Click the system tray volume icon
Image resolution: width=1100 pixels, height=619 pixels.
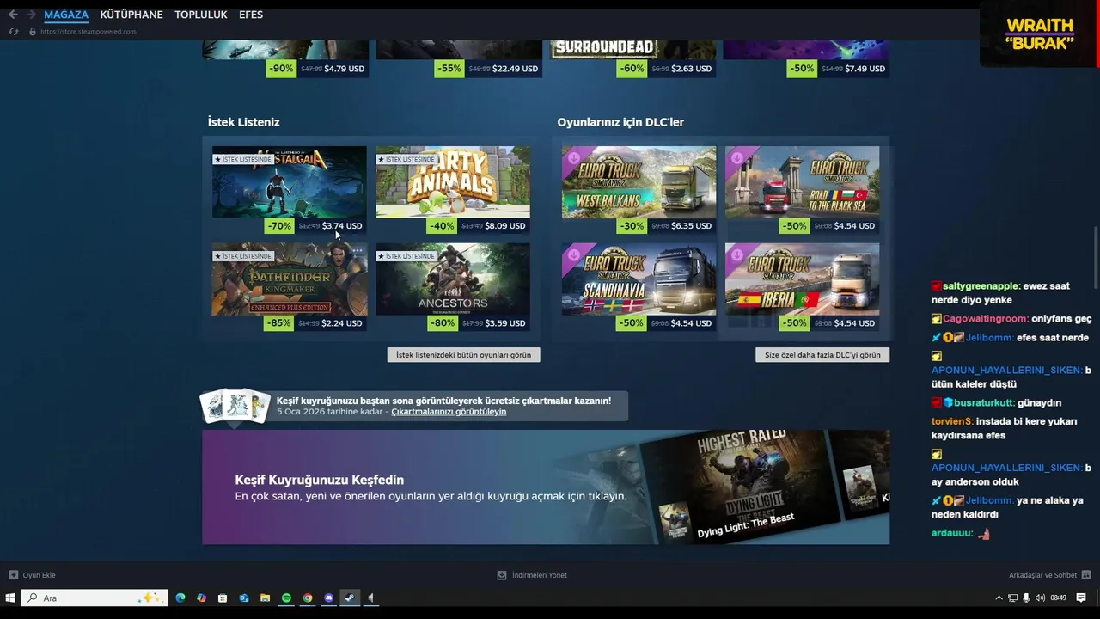(1040, 598)
